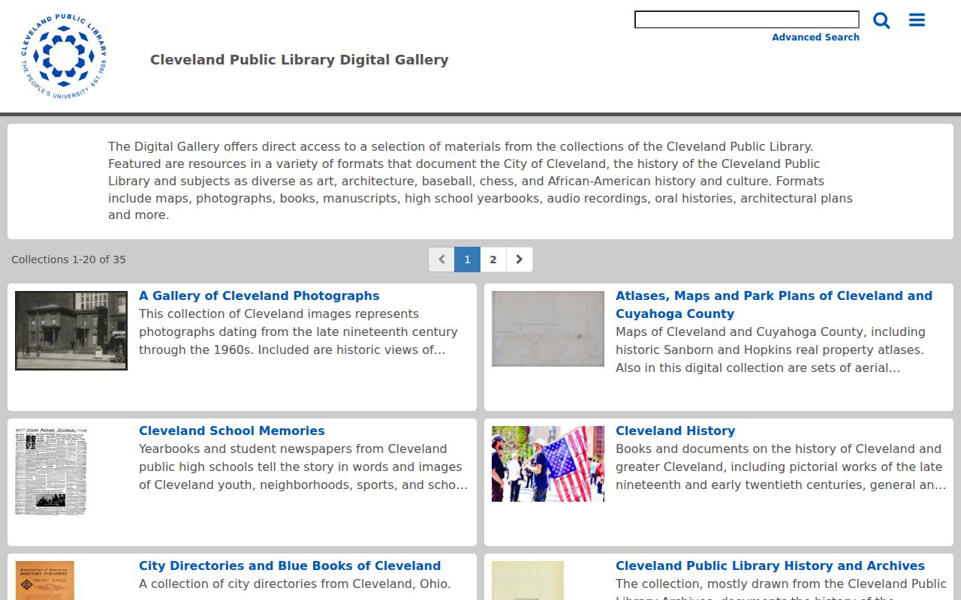The height and width of the screenshot is (600, 961).
Task: Click the 'This collection of Cleveland images' description
Action: click(x=298, y=331)
